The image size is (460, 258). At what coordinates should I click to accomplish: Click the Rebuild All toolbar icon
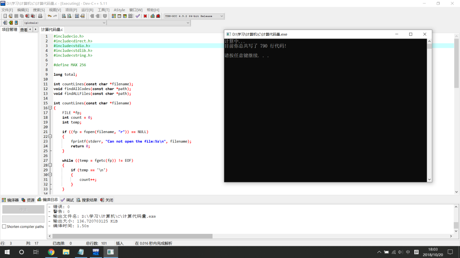131,16
